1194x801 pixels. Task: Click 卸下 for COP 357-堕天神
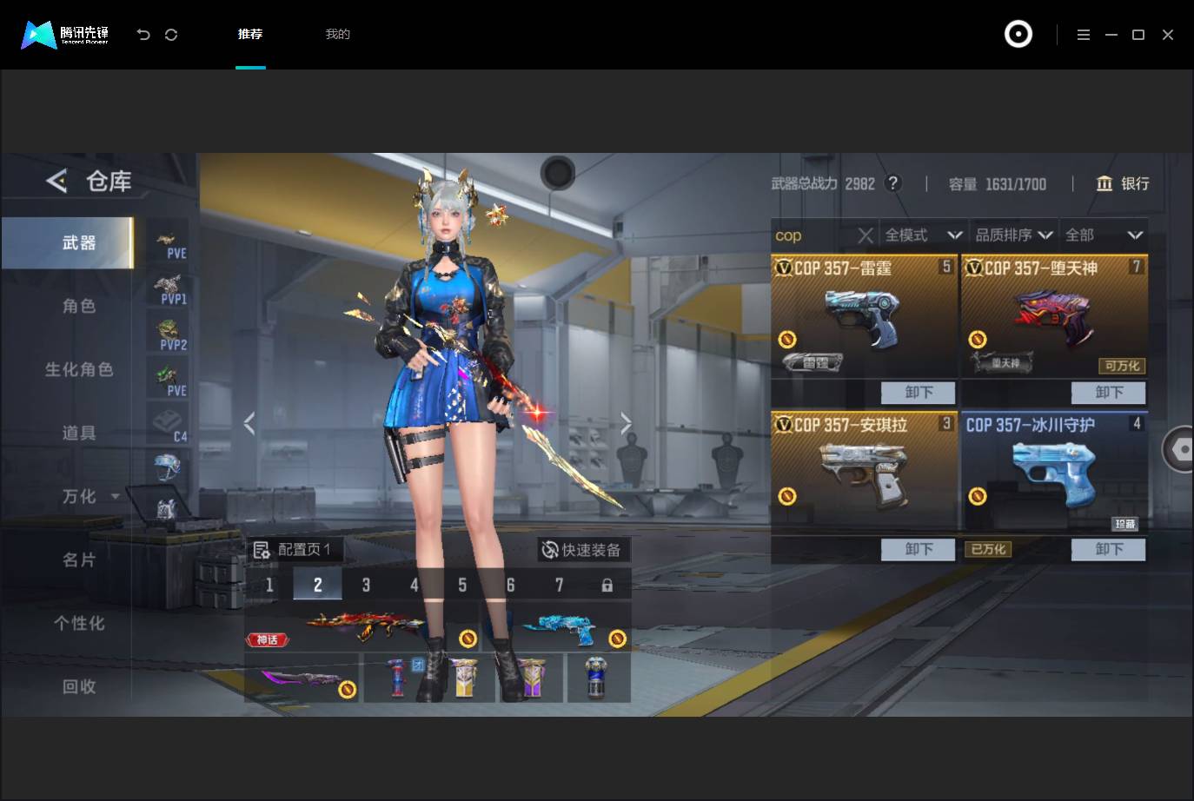coord(1109,393)
